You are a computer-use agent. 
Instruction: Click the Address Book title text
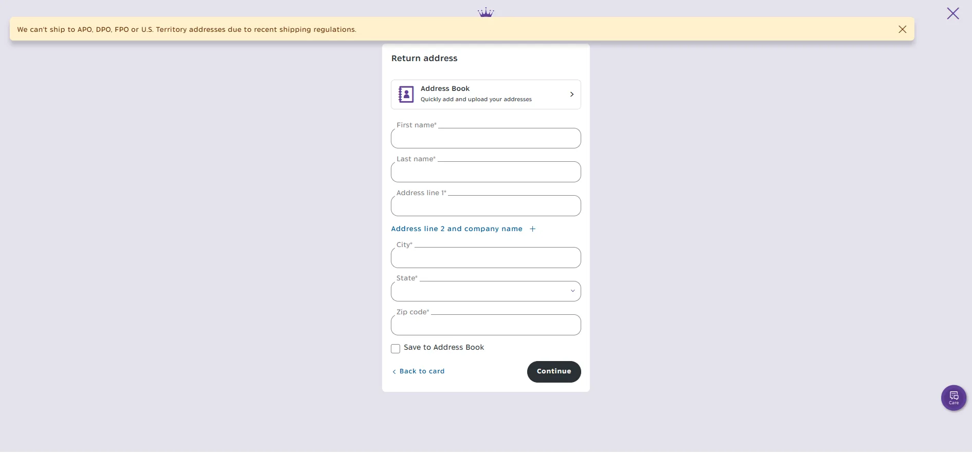click(445, 88)
